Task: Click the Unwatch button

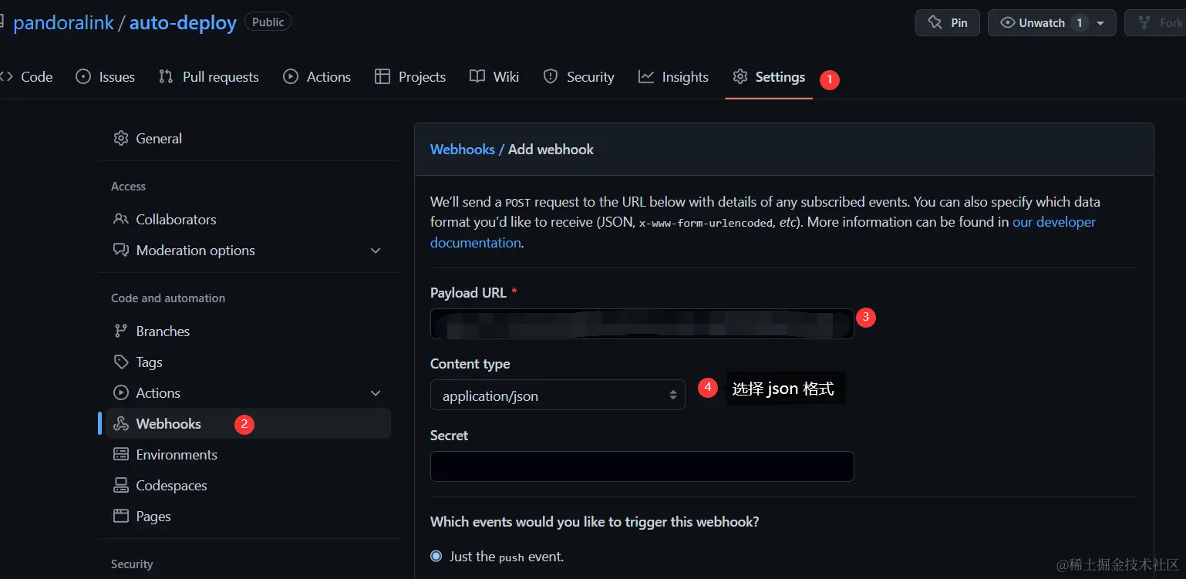Action: 1041,22
